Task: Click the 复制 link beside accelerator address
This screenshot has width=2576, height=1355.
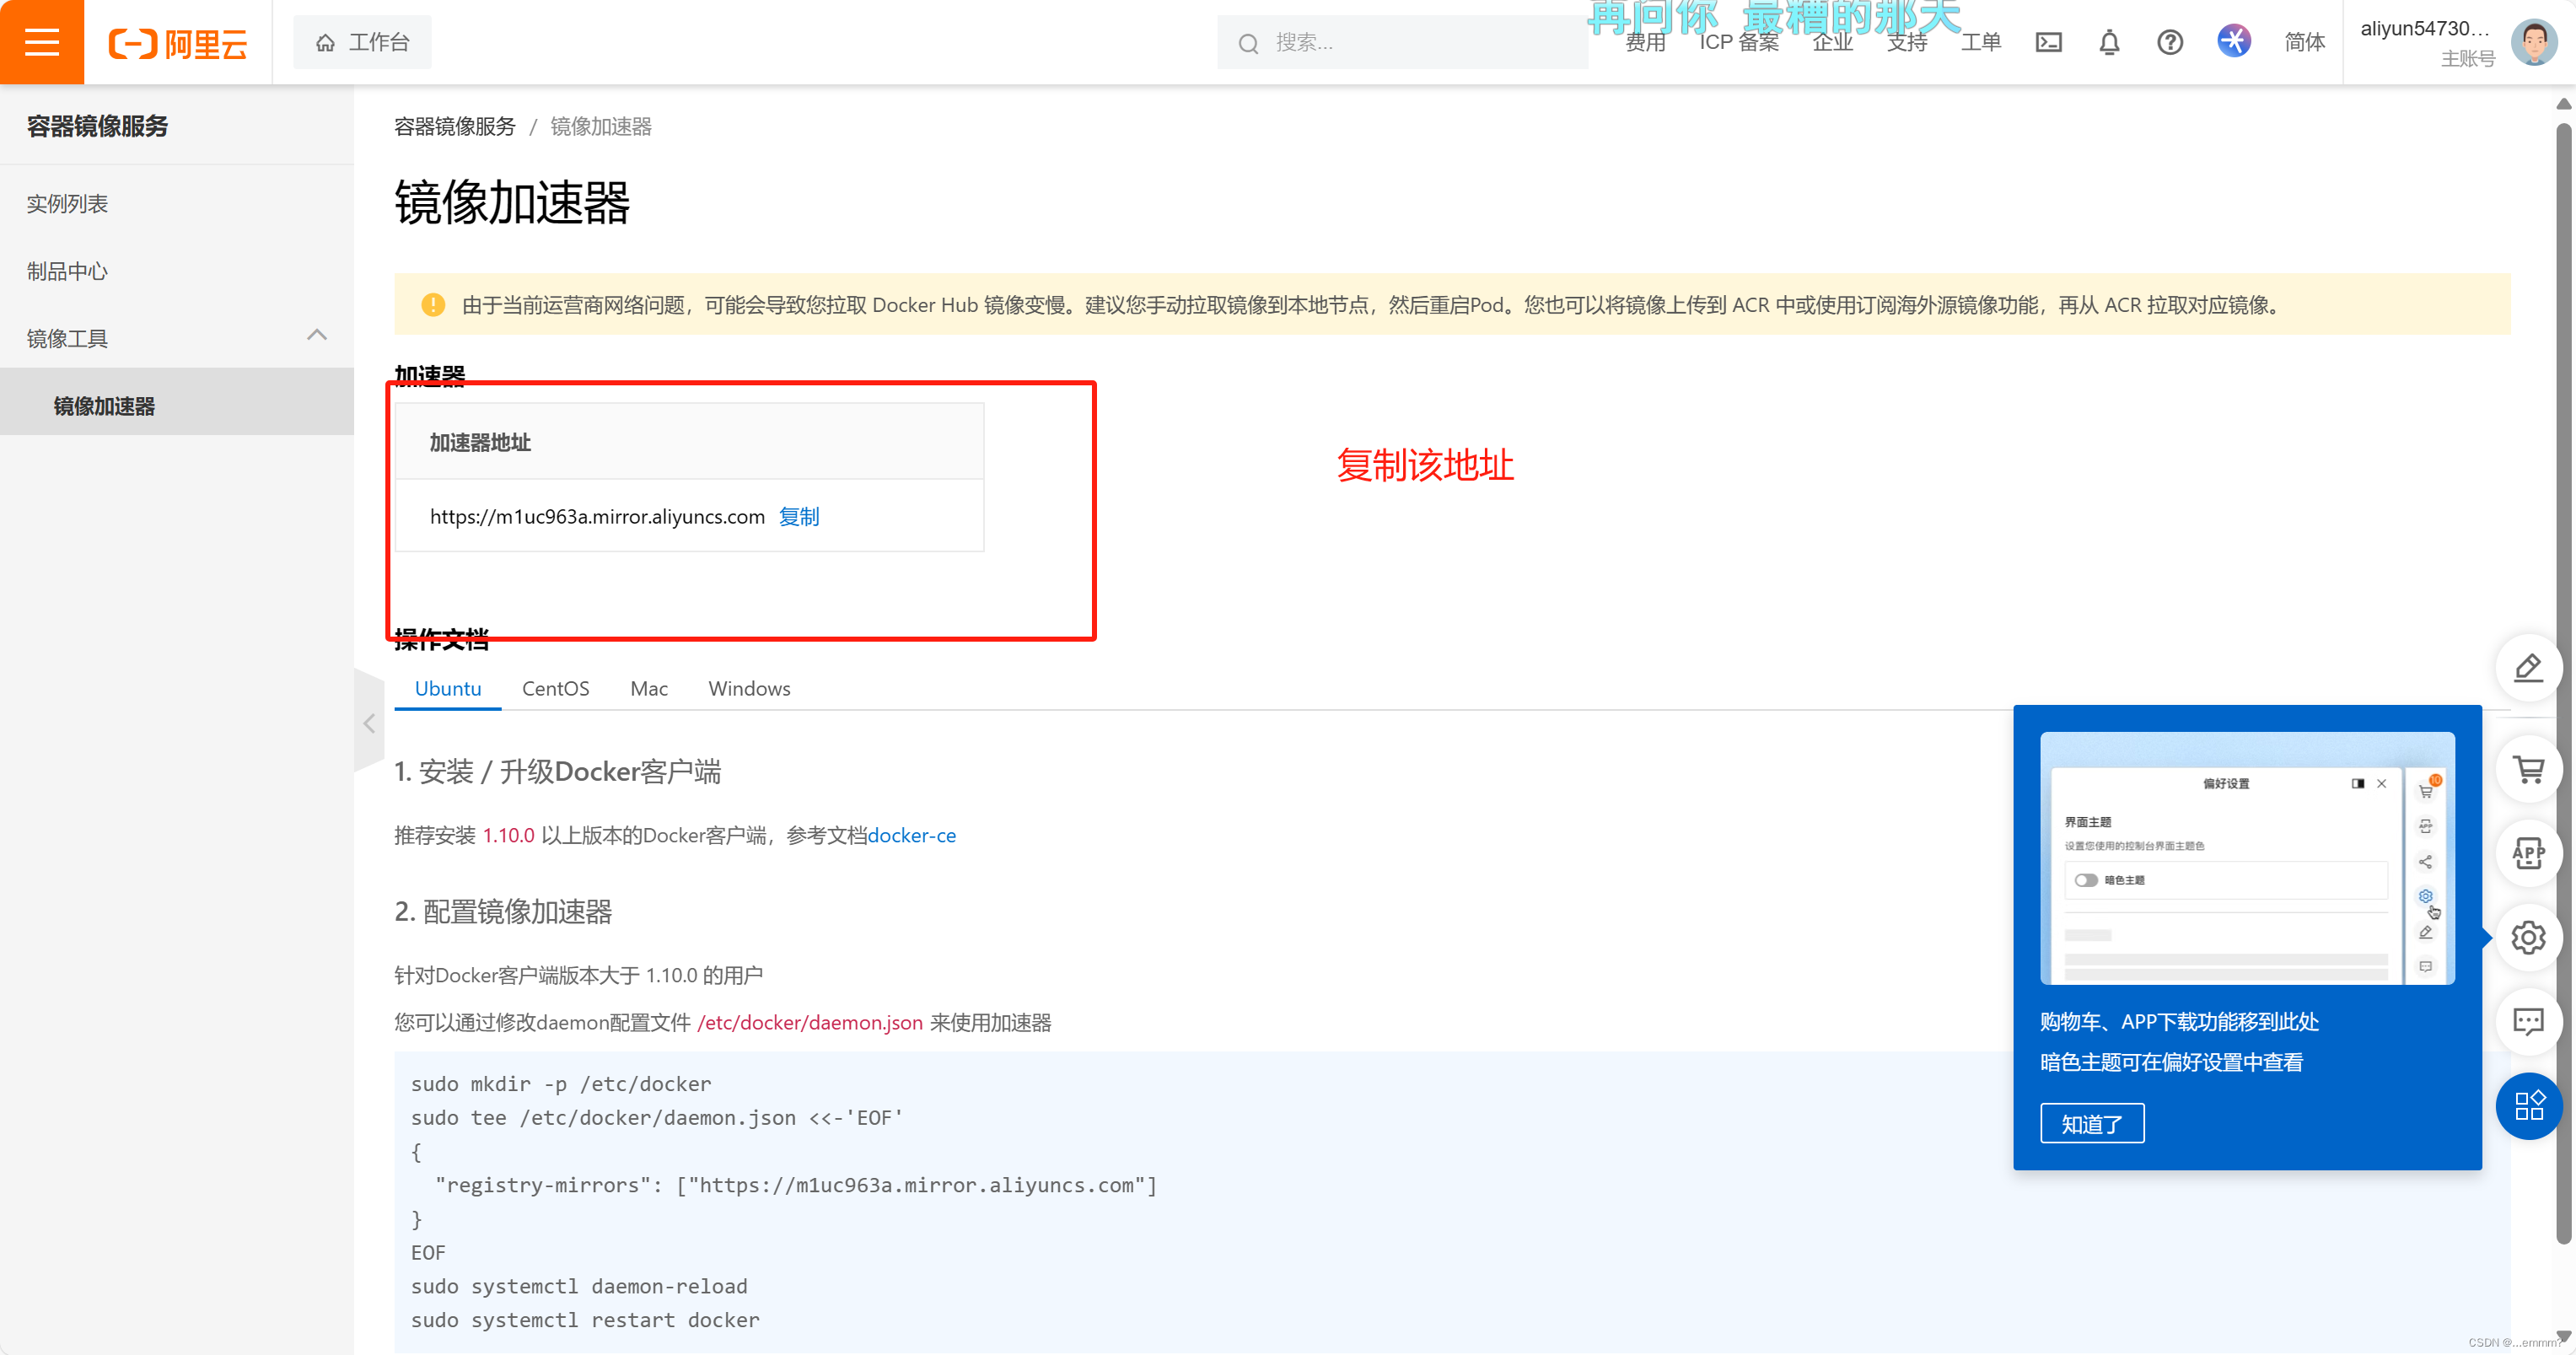Action: 799,516
